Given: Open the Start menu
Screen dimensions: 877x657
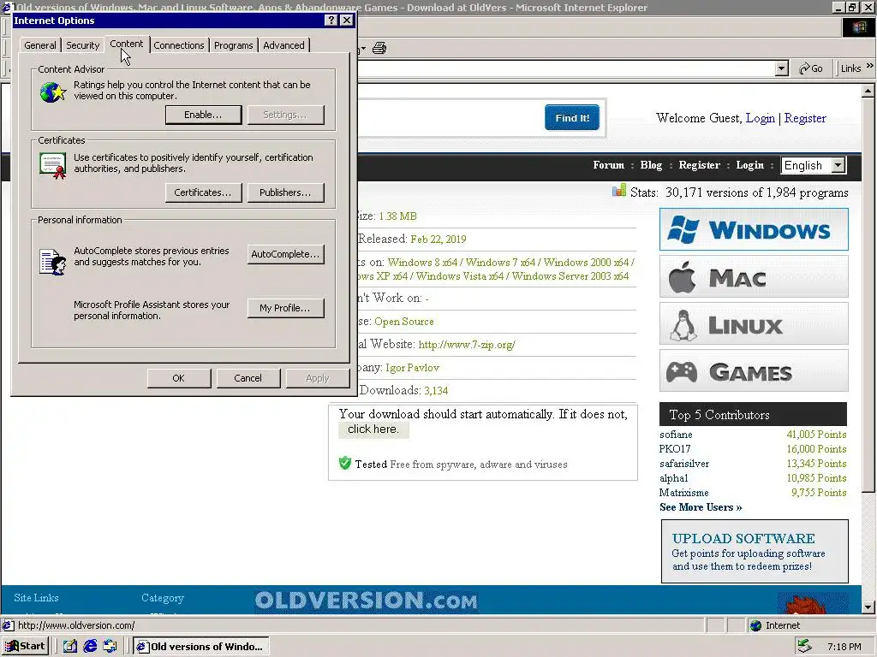Looking at the screenshot, I should point(25,646).
